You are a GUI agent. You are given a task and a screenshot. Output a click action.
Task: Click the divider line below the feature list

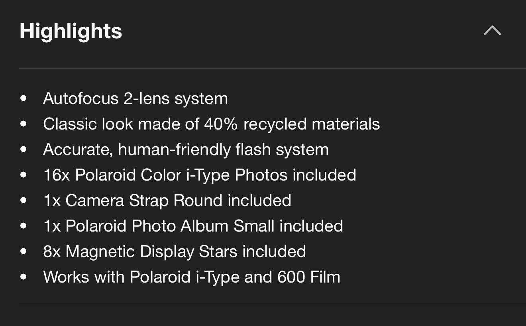pos(273,306)
